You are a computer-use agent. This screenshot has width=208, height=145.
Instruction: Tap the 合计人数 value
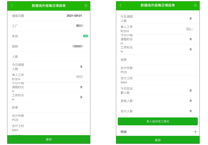(191, 111)
